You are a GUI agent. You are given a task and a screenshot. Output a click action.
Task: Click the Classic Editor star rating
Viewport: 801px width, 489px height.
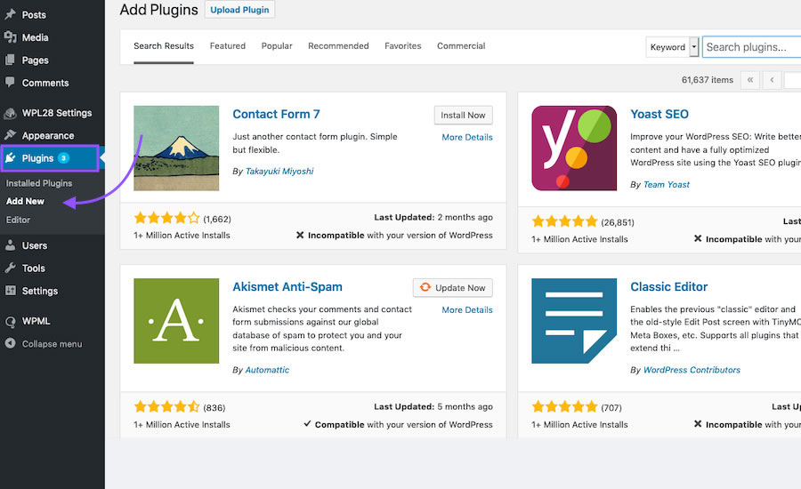(x=565, y=407)
